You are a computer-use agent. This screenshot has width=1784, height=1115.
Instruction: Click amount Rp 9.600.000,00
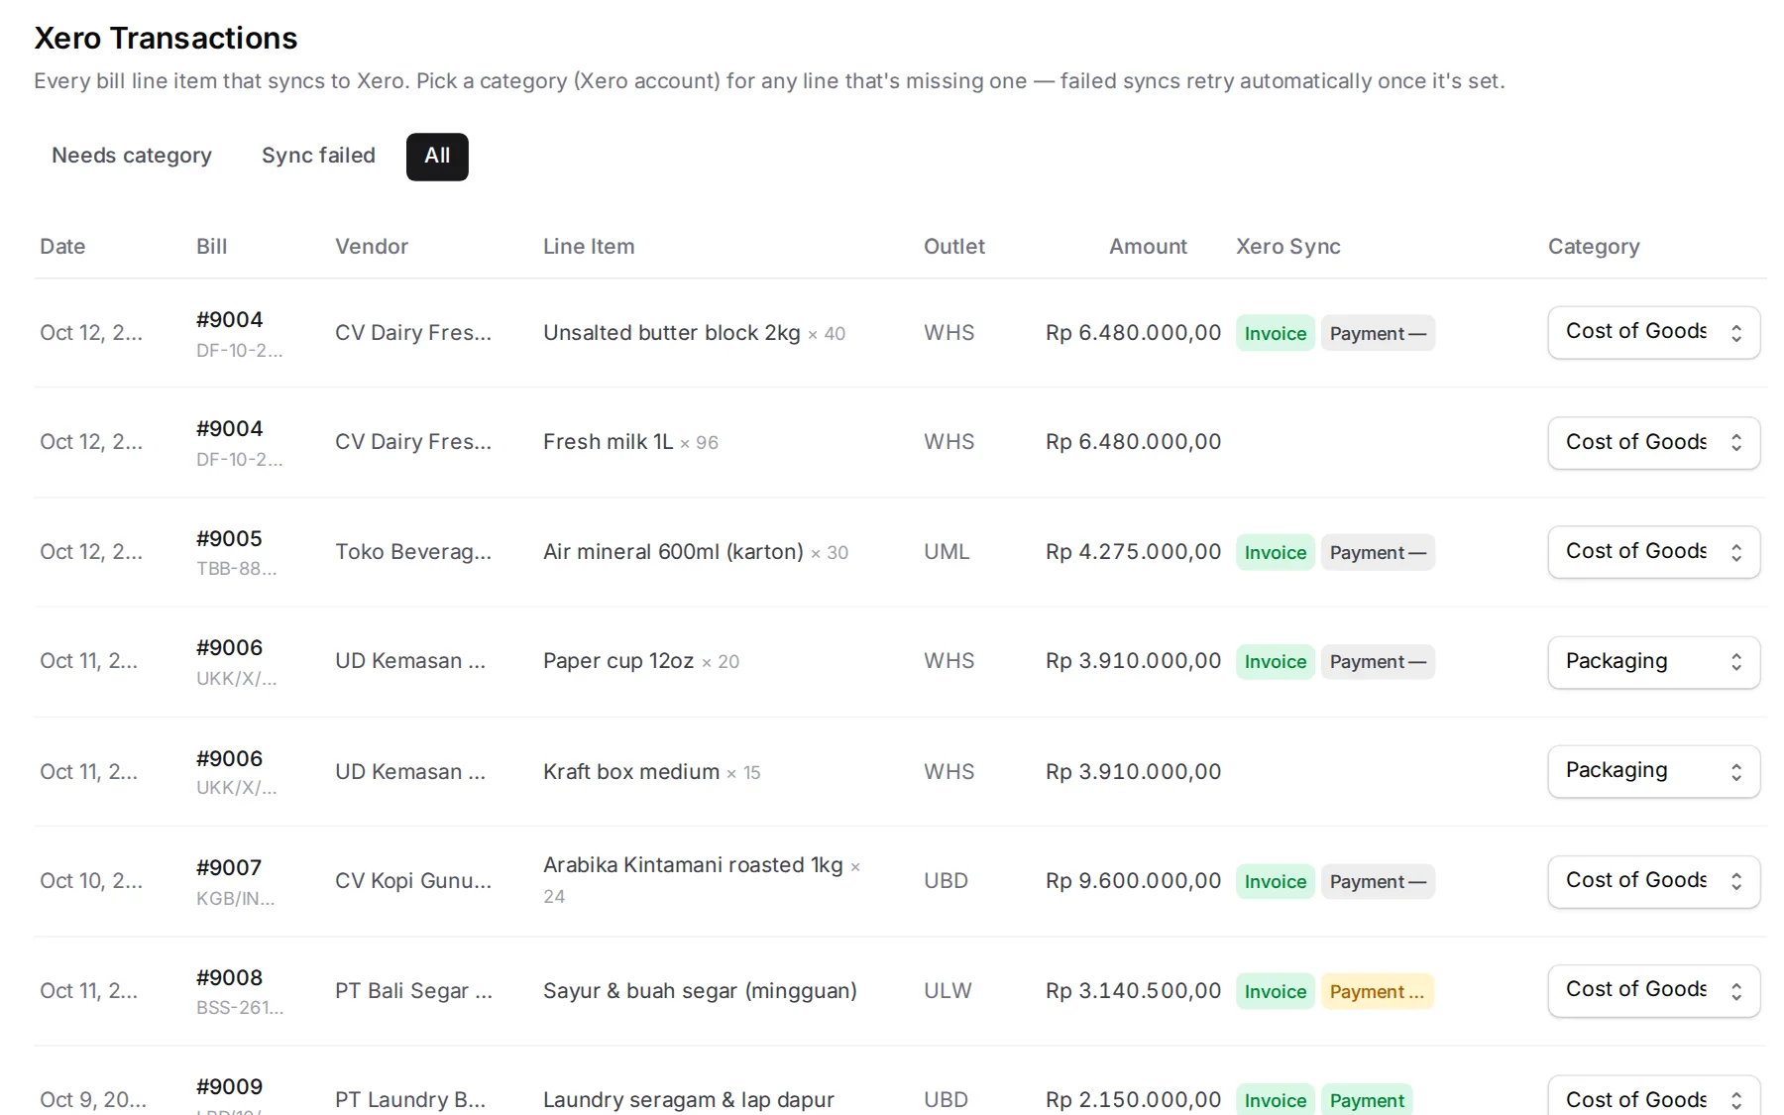pyautogui.click(x=1133, y=881)
